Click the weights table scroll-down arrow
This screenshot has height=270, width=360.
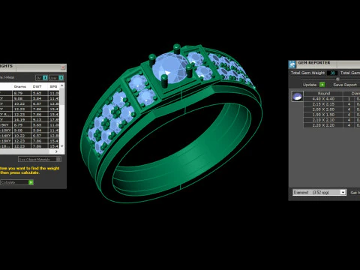pyautogui.click(x=62, y=146)
